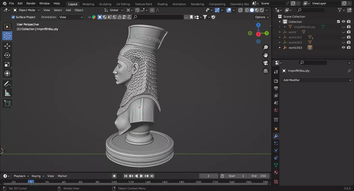The image size is (354, 191).
Task: Switch viewport to rendered shading
Action: 262,10
